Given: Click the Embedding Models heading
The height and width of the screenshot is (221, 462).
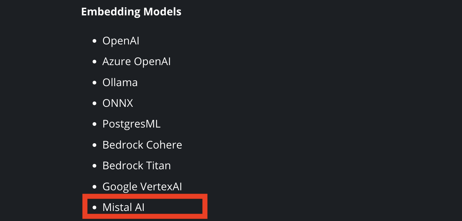Looking at the screenshot, I should tap(131, 12).
